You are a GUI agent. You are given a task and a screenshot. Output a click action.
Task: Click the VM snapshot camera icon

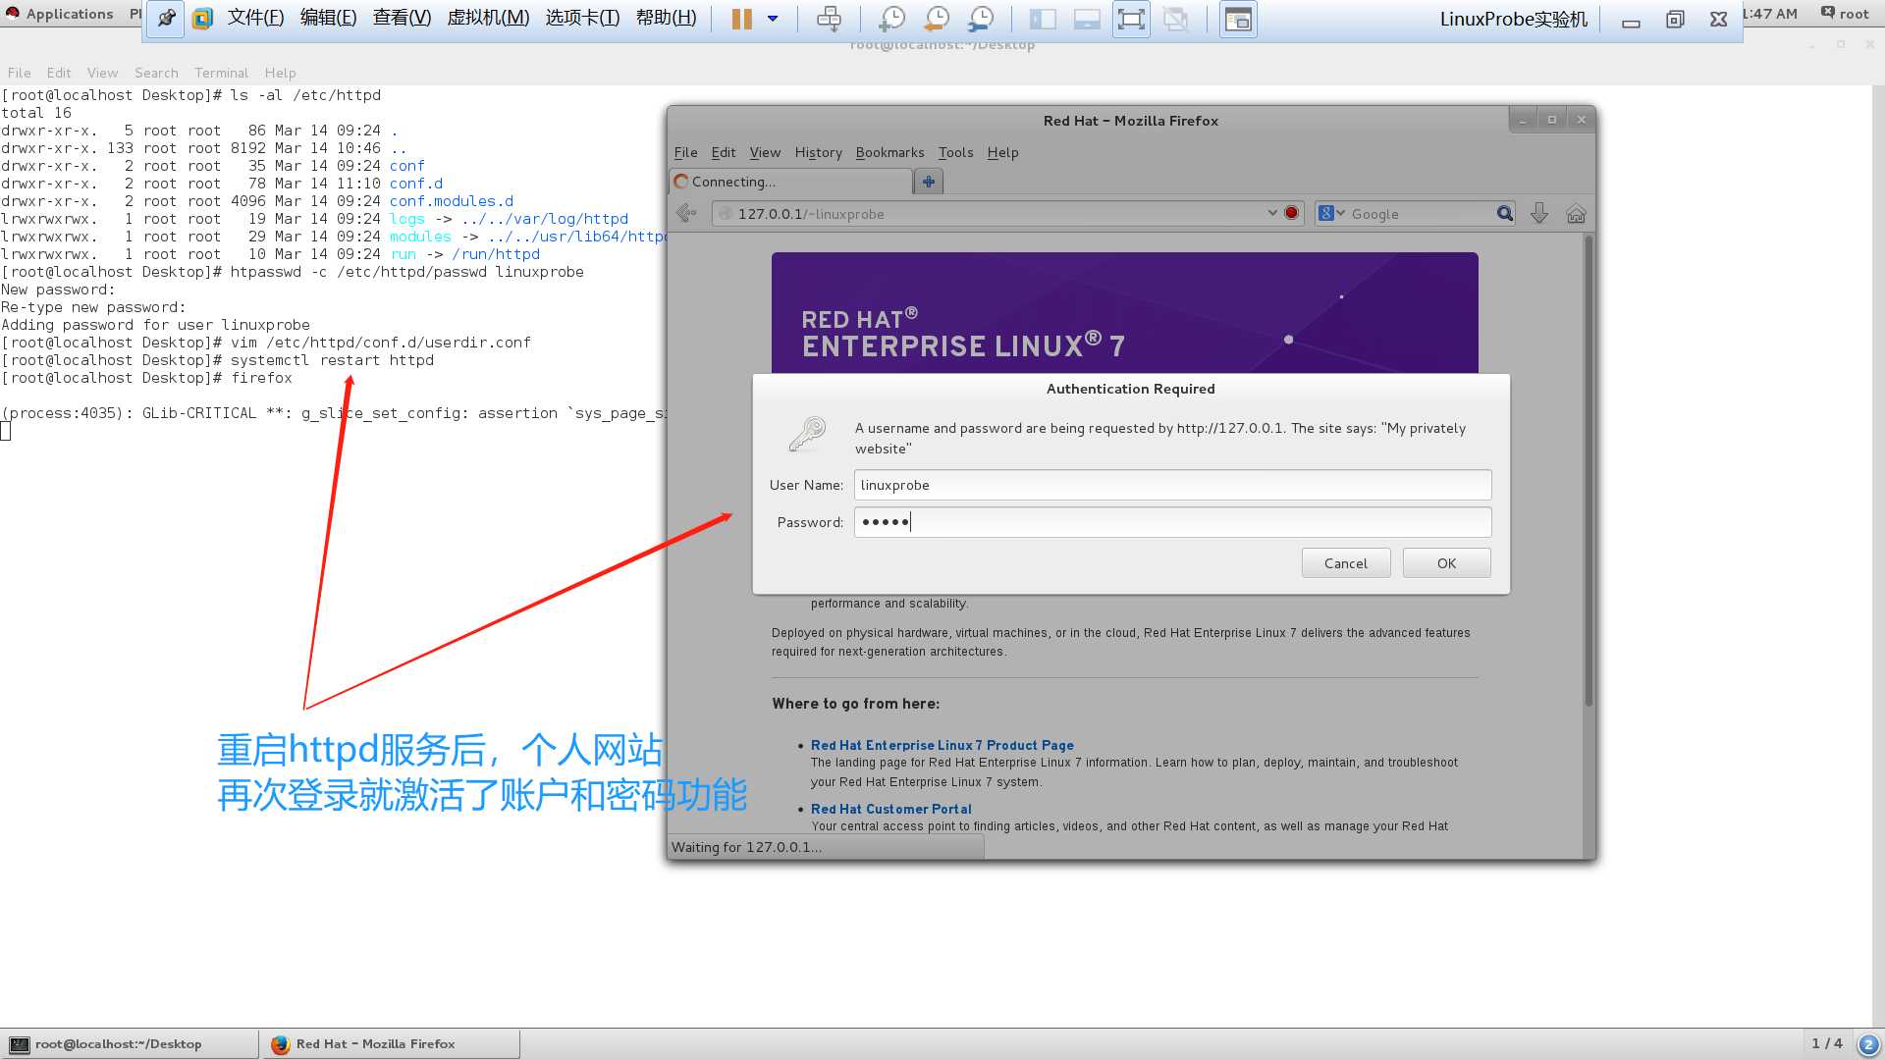tap(890, 18)
